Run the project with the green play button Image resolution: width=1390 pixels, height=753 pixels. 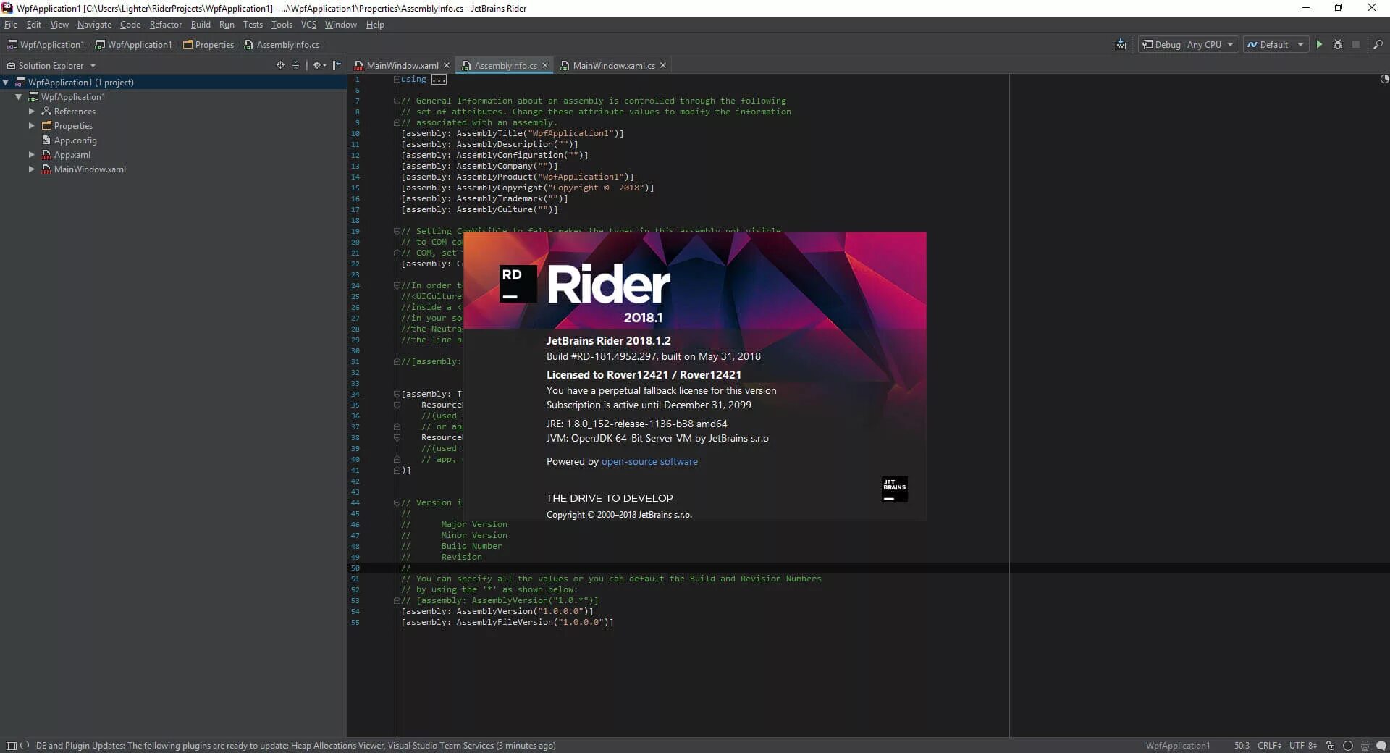[1319, 44]
